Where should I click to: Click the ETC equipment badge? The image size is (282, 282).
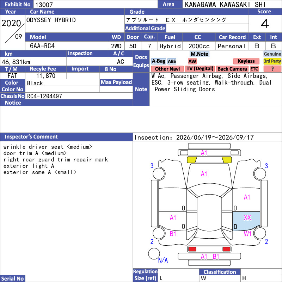coord(254,69)
